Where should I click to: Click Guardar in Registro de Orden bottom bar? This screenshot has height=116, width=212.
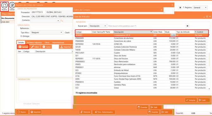pyautogui.click(x=153, y=112)
